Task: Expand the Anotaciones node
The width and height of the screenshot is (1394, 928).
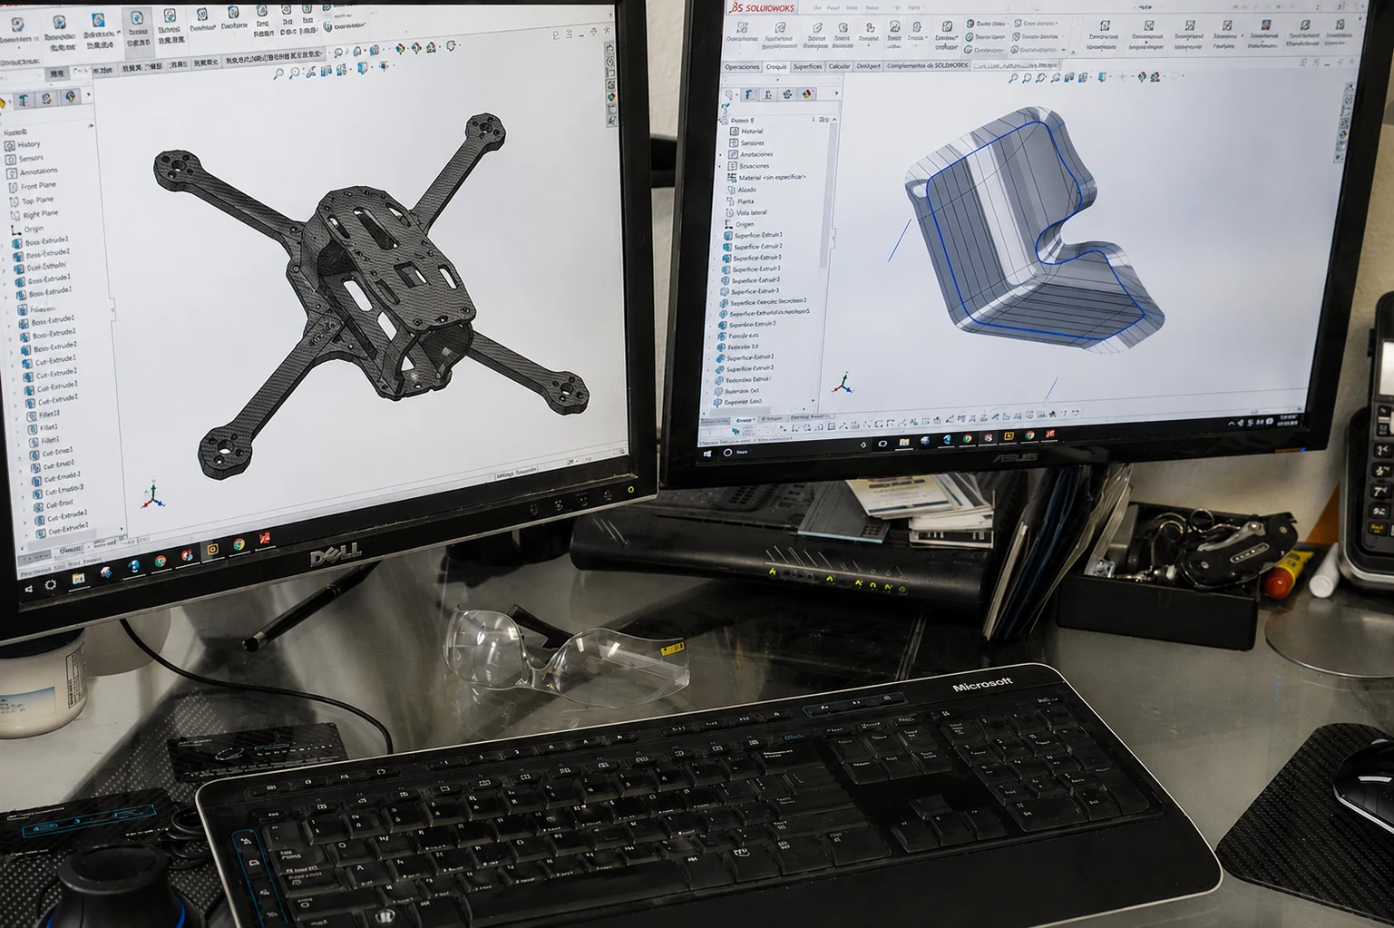Action: point(720,155)
